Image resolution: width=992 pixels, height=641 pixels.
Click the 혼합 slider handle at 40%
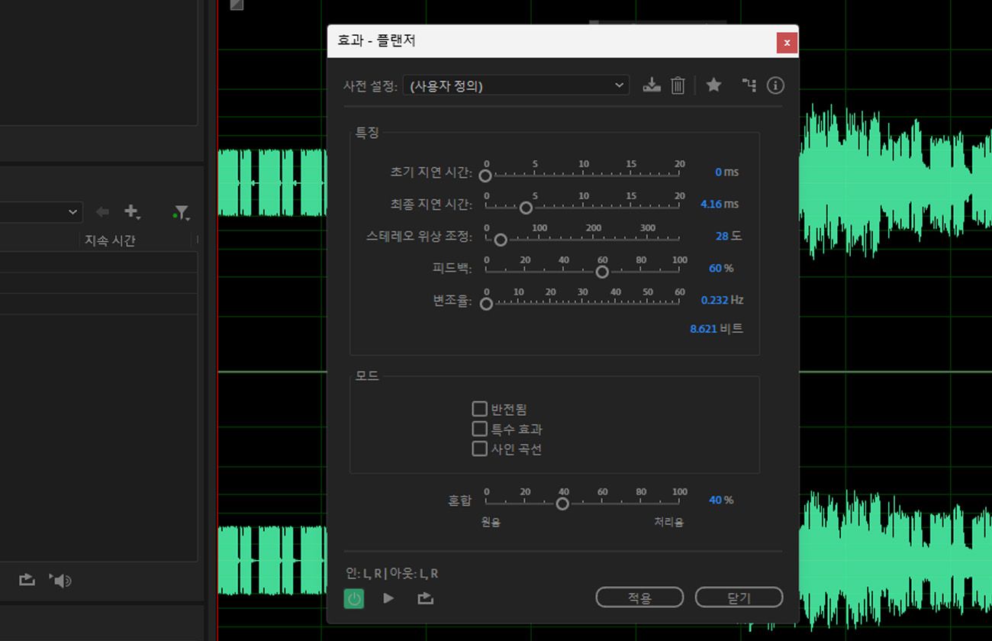tap(562, 504)
